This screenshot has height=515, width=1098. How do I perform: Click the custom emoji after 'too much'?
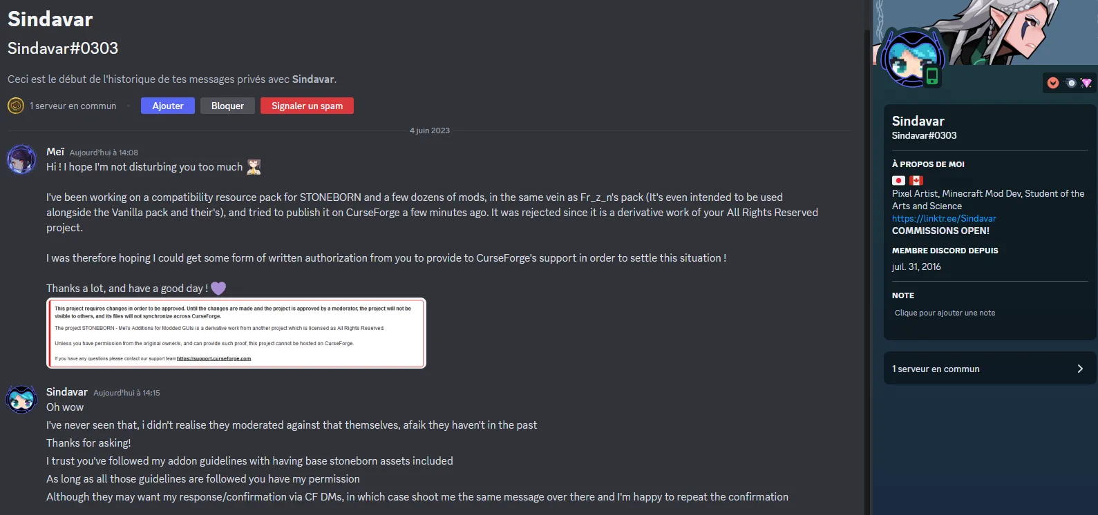[254, 167]
